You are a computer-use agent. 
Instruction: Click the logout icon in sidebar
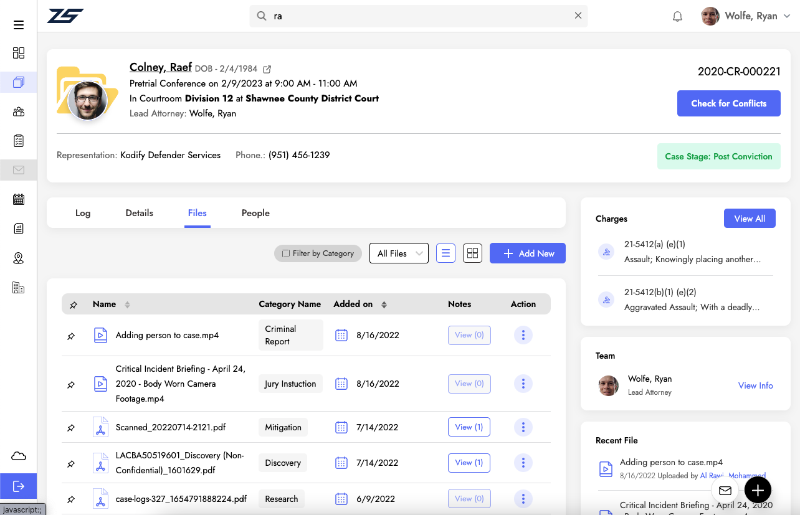pyautogui.click(x=19, y=486)
